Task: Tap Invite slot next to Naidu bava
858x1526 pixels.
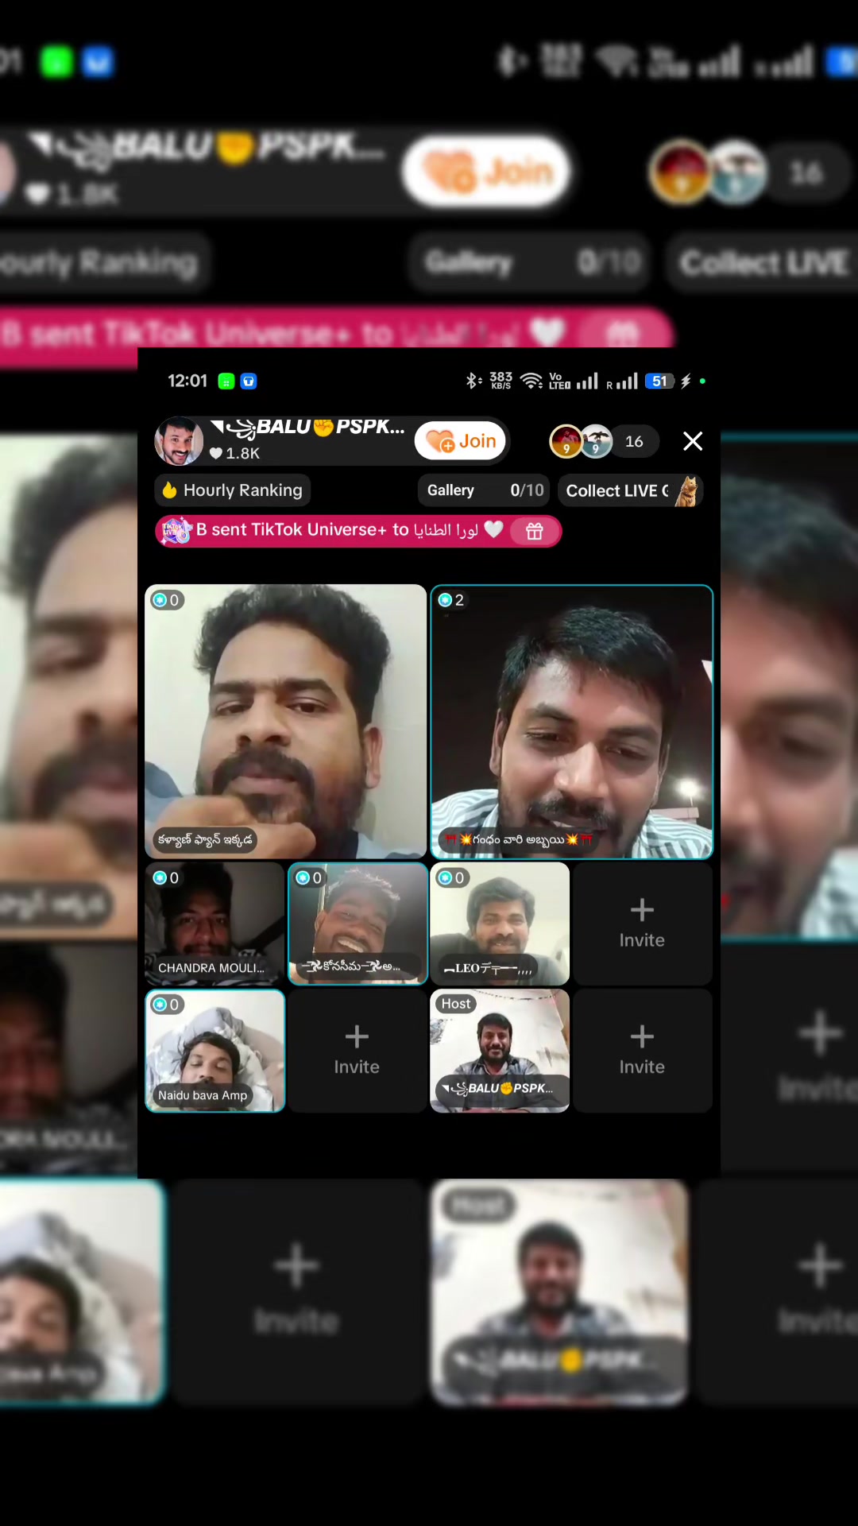Action: point(357,1051)
